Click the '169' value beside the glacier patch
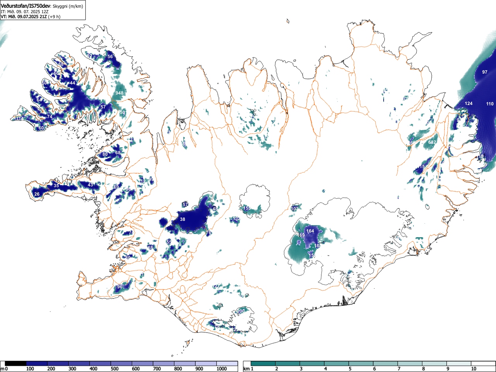Image resolution: width=496 pixels, height=372 pixels. [x=301, y=235]
